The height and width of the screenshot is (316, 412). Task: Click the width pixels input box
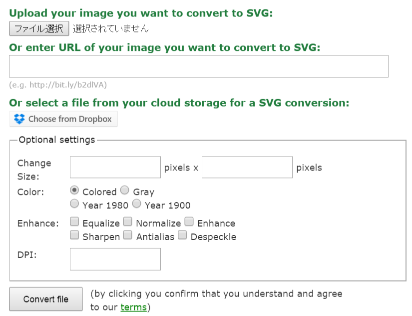click(115, 167)
